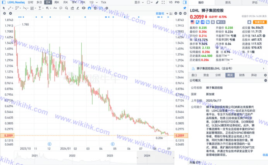268x165 pixels.
Task: Toggle the drawing pen mode
Action: point(157,2)
